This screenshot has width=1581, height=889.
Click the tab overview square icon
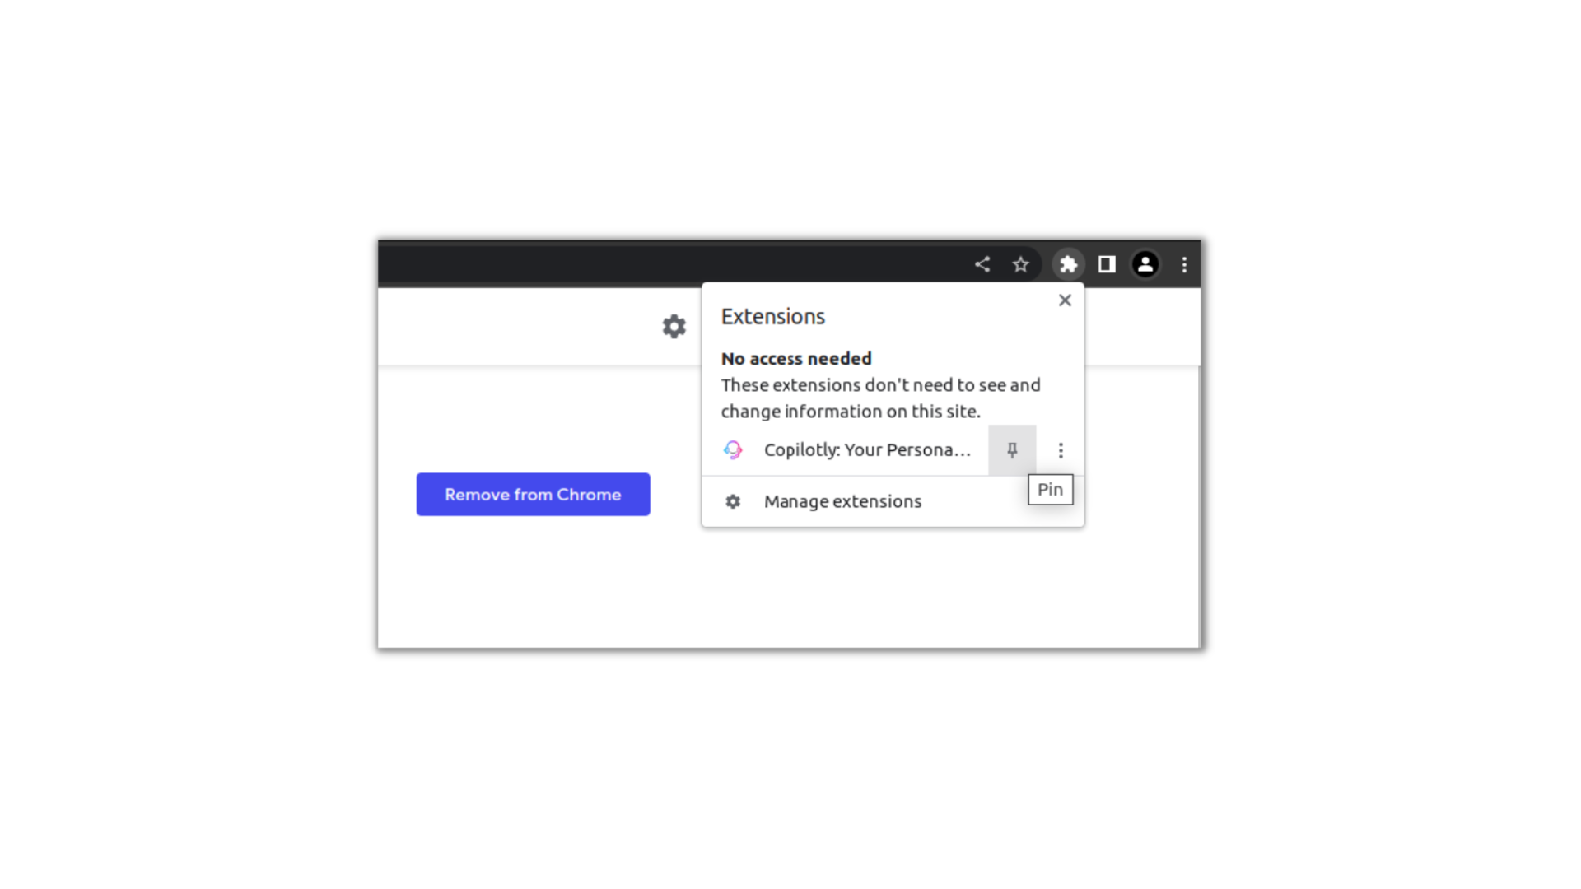pos(1105,263)
